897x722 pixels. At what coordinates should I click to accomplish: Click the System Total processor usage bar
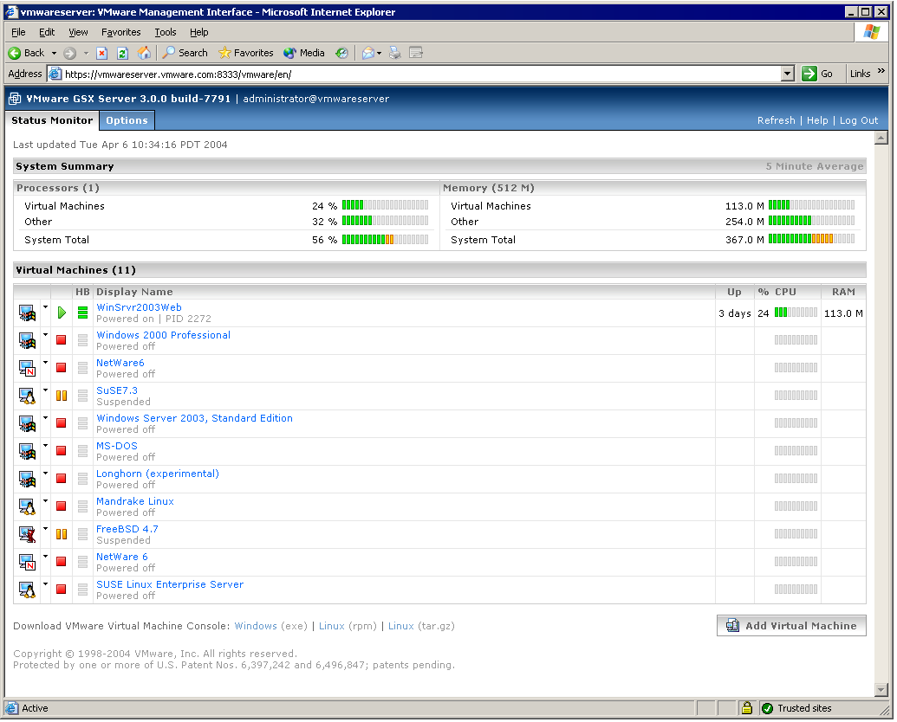385,240
